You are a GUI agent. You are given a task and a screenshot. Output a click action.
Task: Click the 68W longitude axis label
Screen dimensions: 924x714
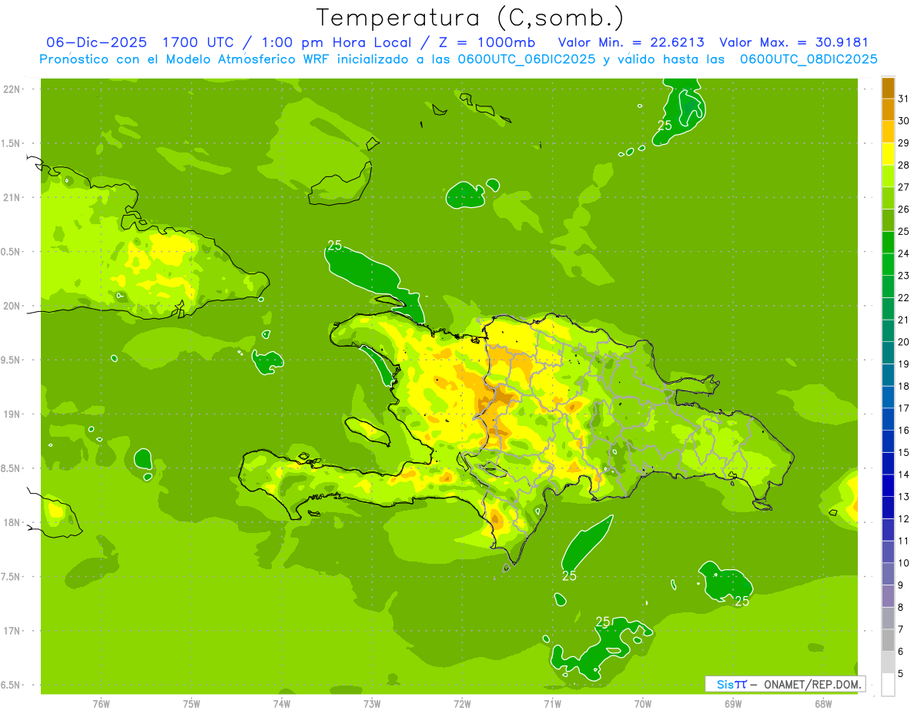pyautogui.click(x=823, y=704)
